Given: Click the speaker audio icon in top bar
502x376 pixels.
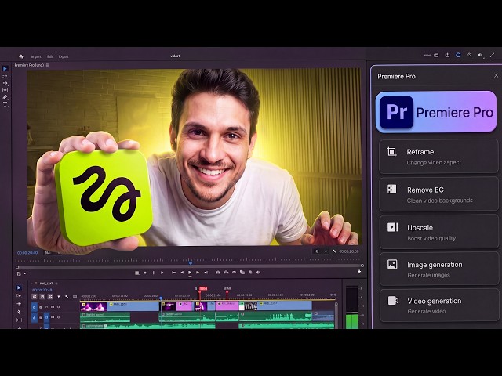Looking at the screenshot, I should click(x=480, y=56).
